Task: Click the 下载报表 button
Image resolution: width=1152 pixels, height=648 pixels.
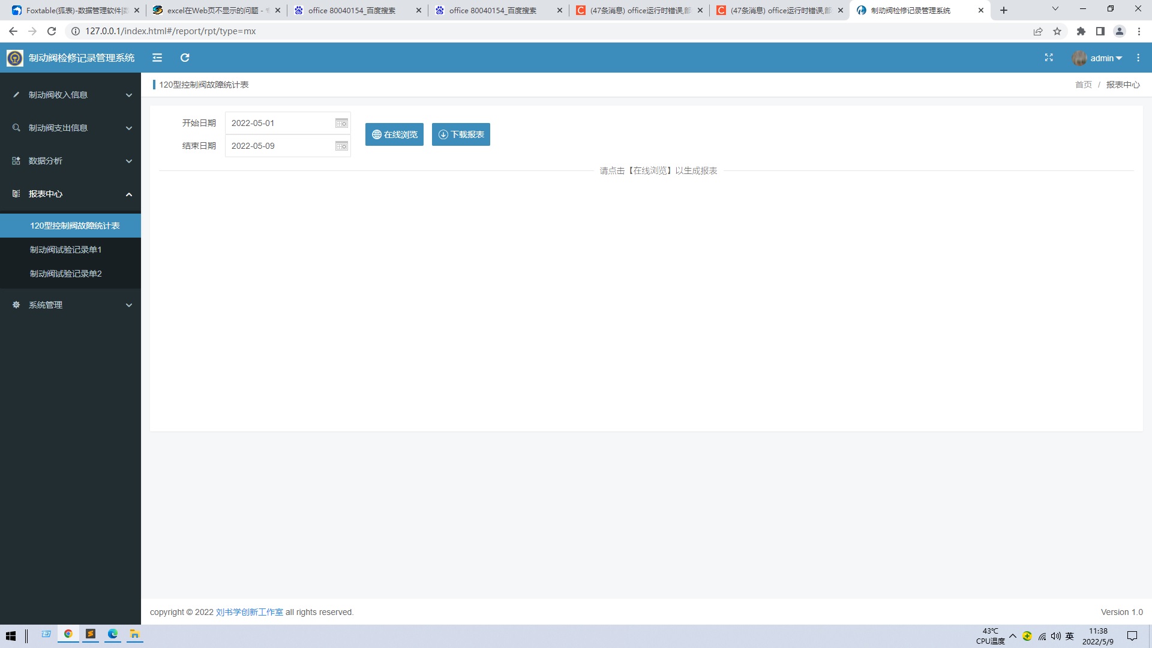Action: (461, 134)
